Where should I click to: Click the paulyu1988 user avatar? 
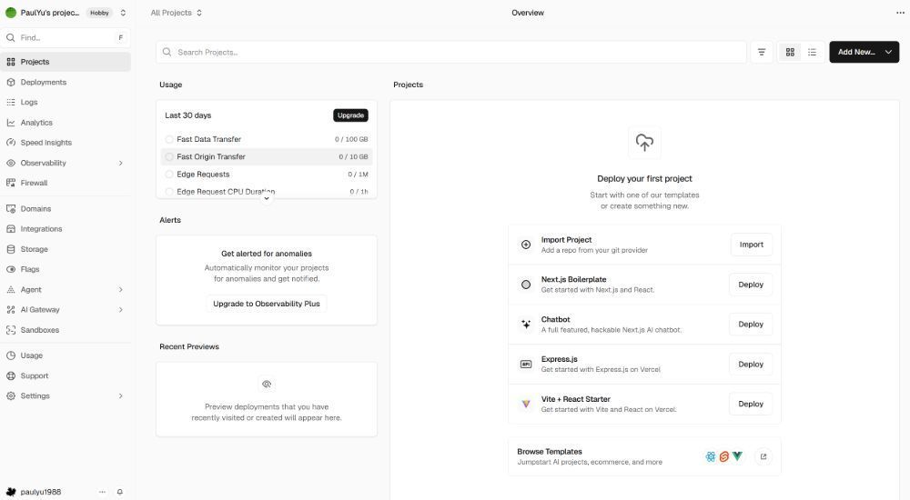pos(10,492)
